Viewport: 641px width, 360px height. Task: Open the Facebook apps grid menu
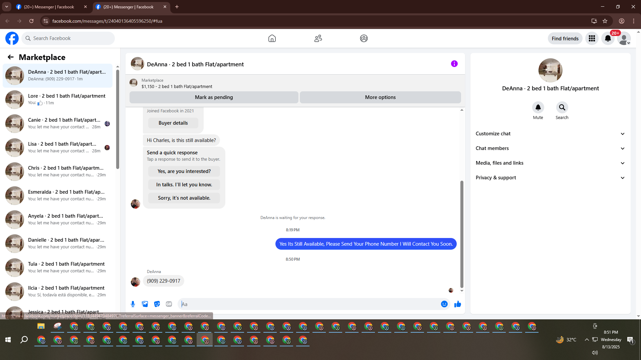pos(592,38)
